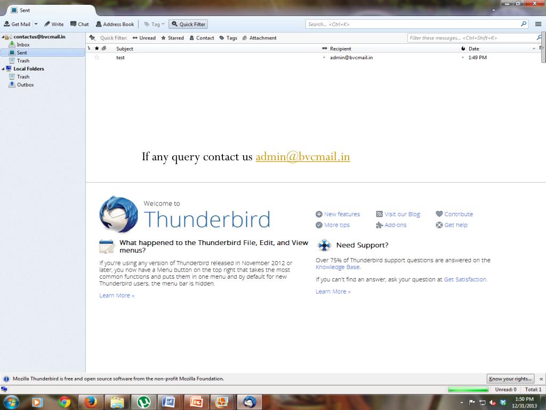Write a new message
The height and width of the screenshot is (410, 546).
coord(54,24)
